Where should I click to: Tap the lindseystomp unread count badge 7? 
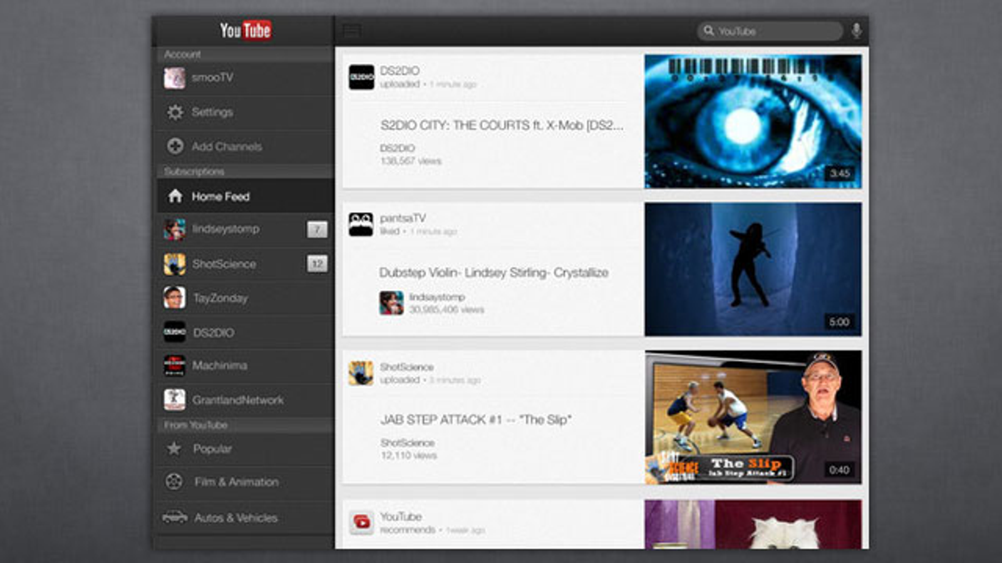[318, 230]
